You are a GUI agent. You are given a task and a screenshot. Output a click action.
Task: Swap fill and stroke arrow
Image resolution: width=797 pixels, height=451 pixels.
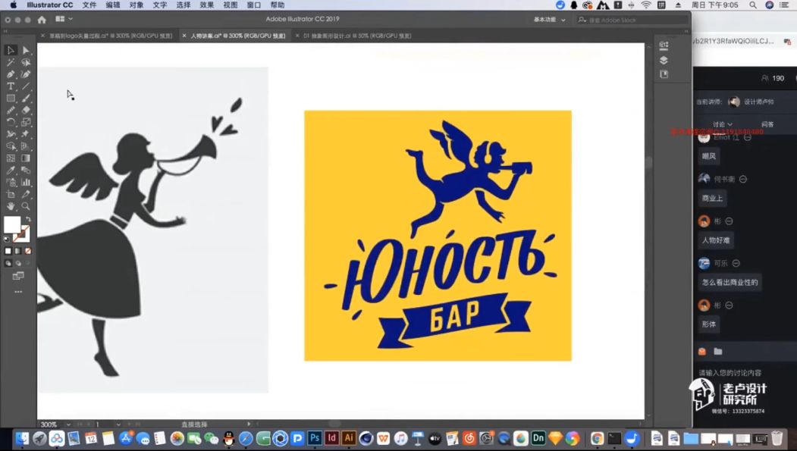click(x=29, y=219)
